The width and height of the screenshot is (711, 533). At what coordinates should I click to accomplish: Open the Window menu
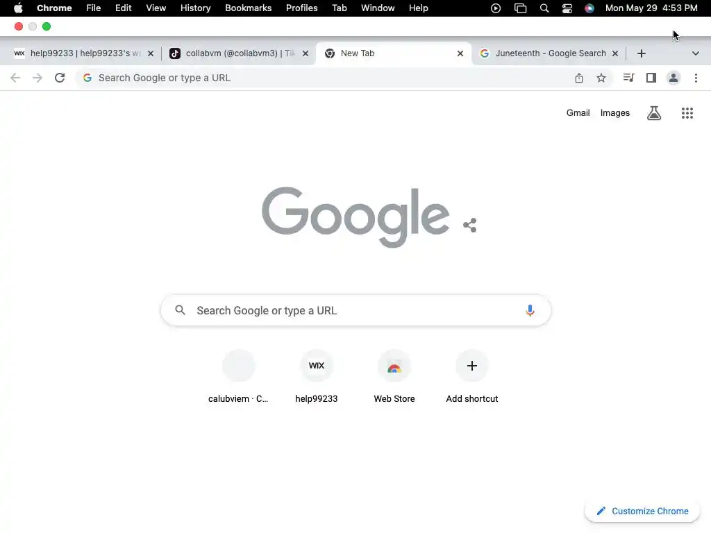point(378,8)
